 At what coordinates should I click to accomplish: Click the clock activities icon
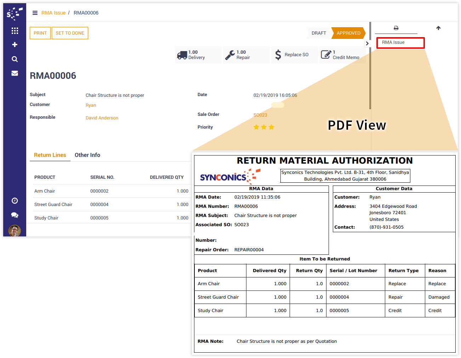(15, 201)
